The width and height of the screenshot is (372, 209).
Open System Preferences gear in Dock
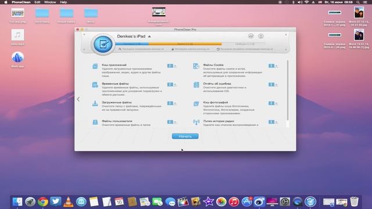point(285,201)
